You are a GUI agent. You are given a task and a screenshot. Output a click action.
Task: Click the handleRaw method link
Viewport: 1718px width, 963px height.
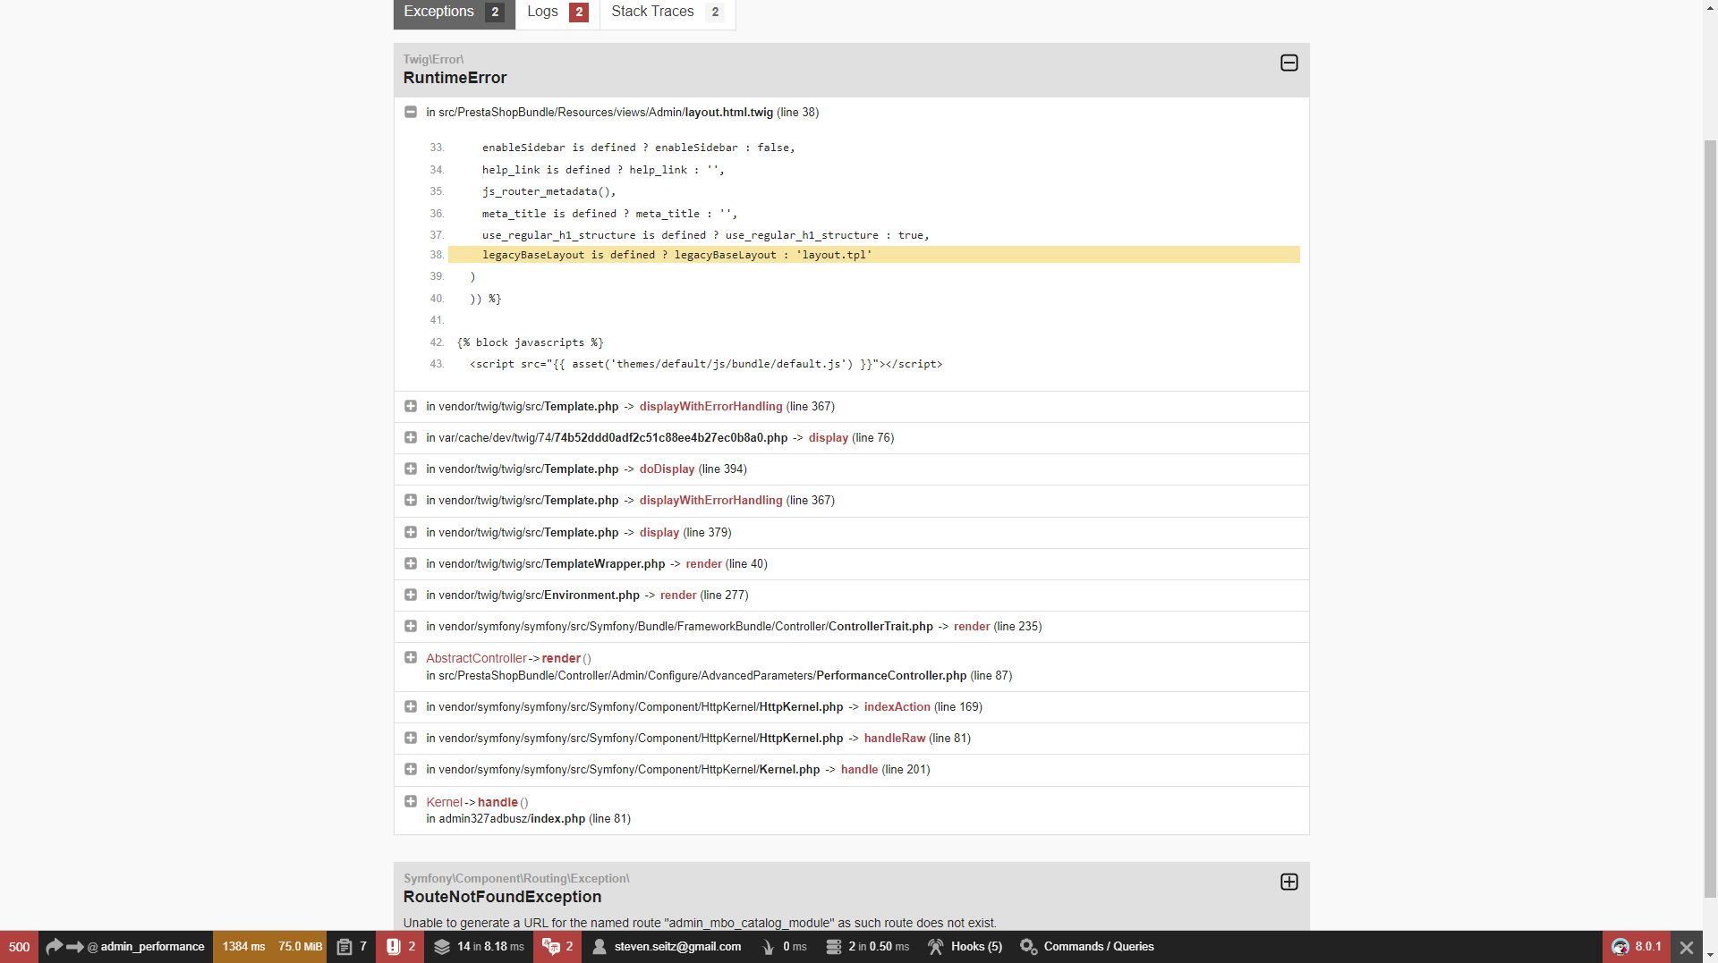pyautogui.click(x=894, y=738)
